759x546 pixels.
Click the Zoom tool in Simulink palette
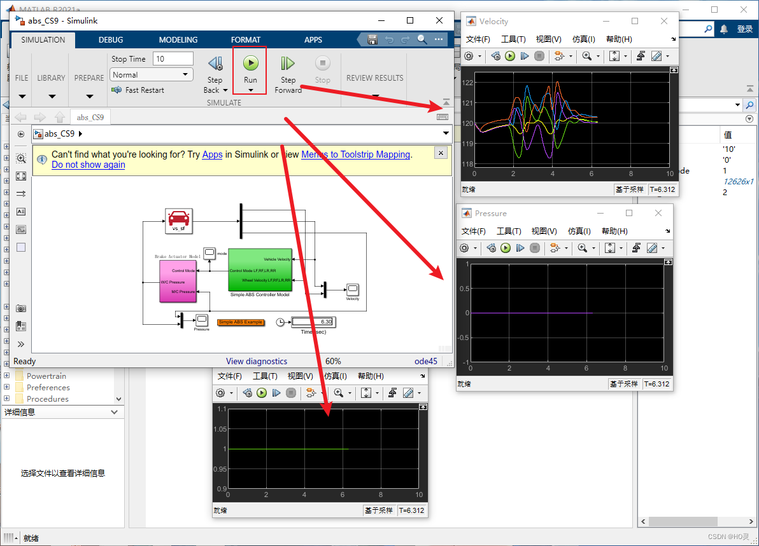click(21, 158)
